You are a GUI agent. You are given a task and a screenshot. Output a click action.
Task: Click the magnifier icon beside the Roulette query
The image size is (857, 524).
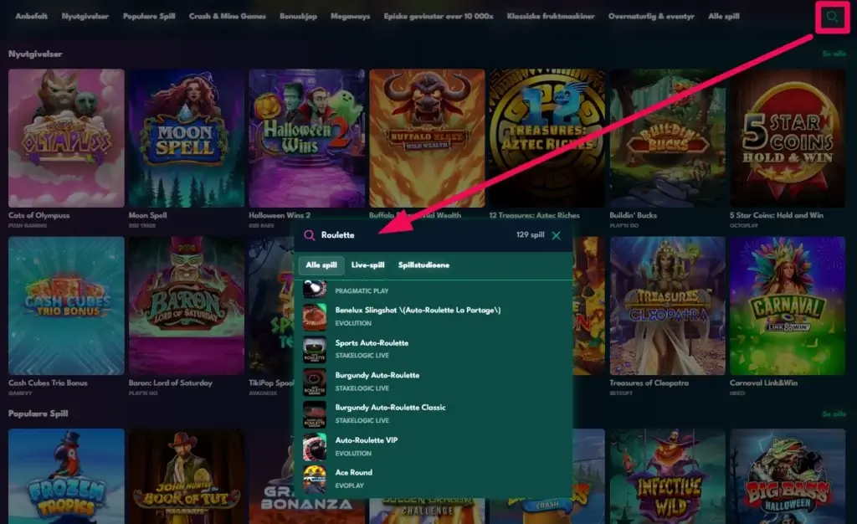tap(310, 235)
